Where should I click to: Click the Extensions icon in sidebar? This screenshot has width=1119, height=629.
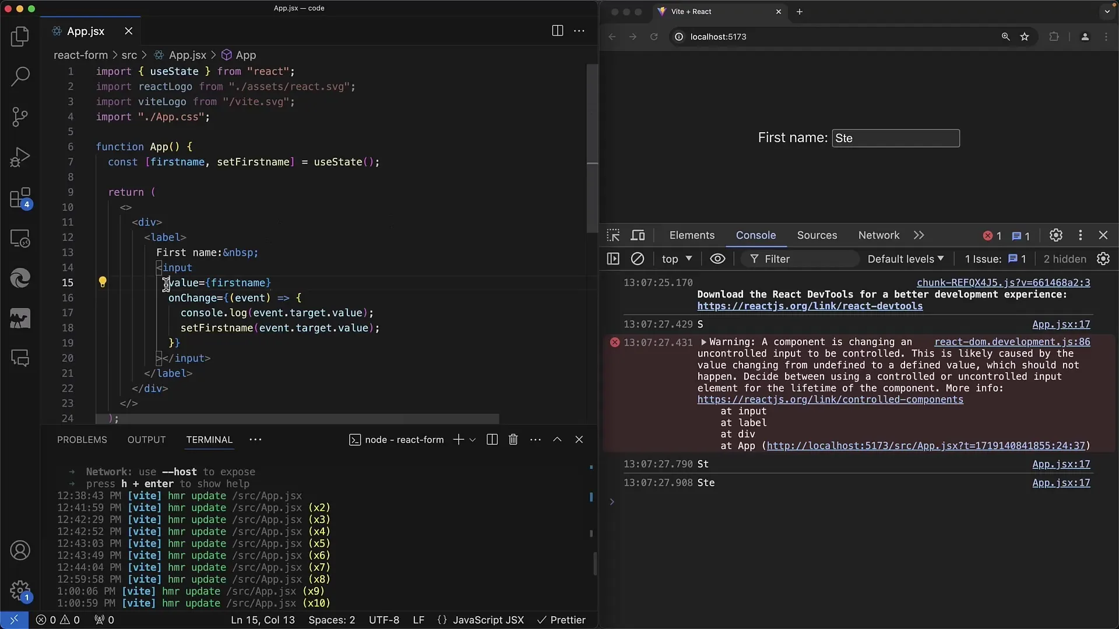click(x=20, y=198)
